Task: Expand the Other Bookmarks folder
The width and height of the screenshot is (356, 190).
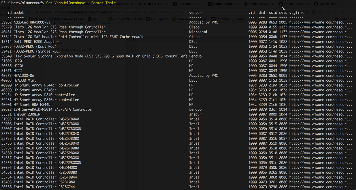Action: click(x=346, y=19)
